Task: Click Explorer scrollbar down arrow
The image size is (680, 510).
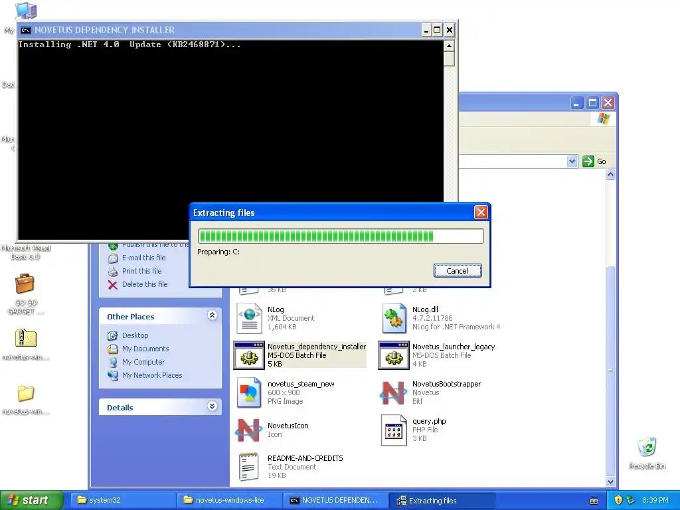Action: 611,481
